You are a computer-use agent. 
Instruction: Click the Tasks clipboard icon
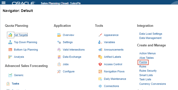tap(8, 84)
